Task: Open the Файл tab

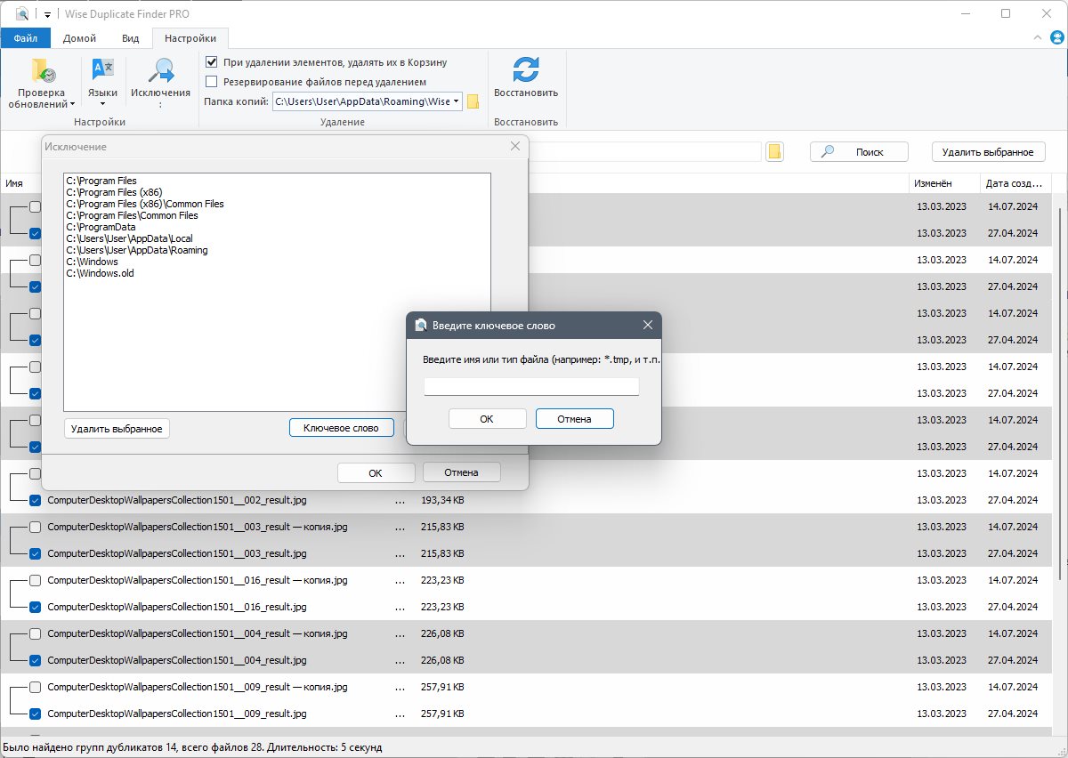Action: 26,38
